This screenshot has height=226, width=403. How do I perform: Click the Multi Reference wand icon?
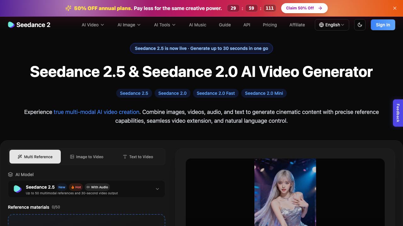point(20,157)
